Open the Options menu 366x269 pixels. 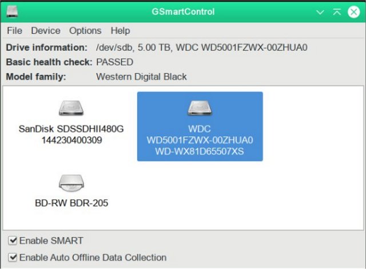pyautogui.click(x=85, y=30)
